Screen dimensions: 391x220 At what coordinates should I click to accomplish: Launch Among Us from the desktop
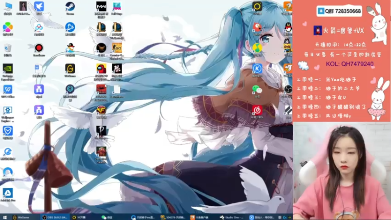coord(101,71)
